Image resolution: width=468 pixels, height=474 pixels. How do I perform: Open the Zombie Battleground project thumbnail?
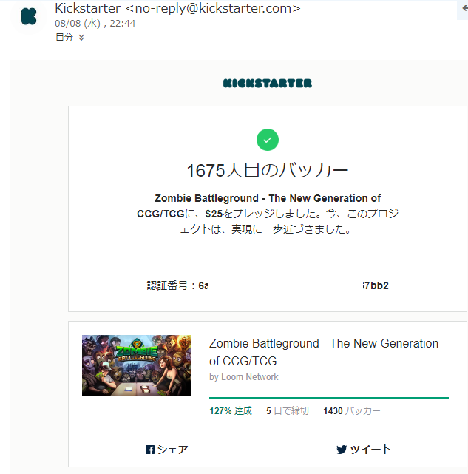pyautogui.click(x=137, y=365)
